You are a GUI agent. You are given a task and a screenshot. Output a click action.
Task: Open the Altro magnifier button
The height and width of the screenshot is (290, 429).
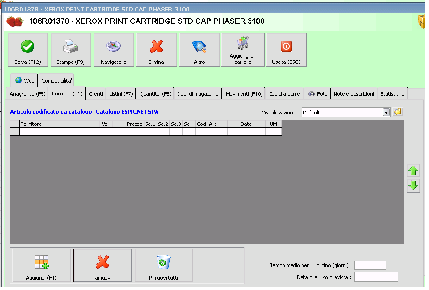[x=199, y=50]
